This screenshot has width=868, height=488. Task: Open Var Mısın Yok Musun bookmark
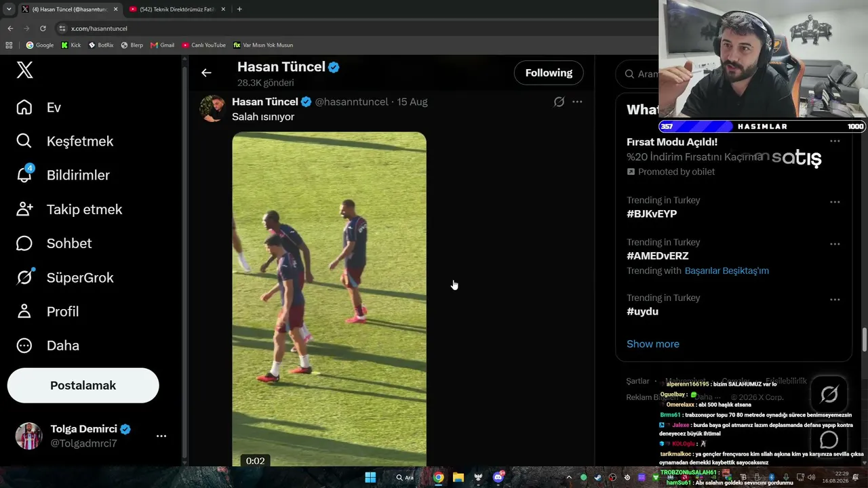coord(263,45)
